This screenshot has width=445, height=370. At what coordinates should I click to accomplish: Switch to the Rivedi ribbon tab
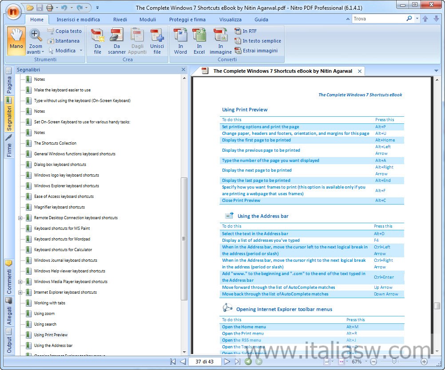(x=120, y=20)
